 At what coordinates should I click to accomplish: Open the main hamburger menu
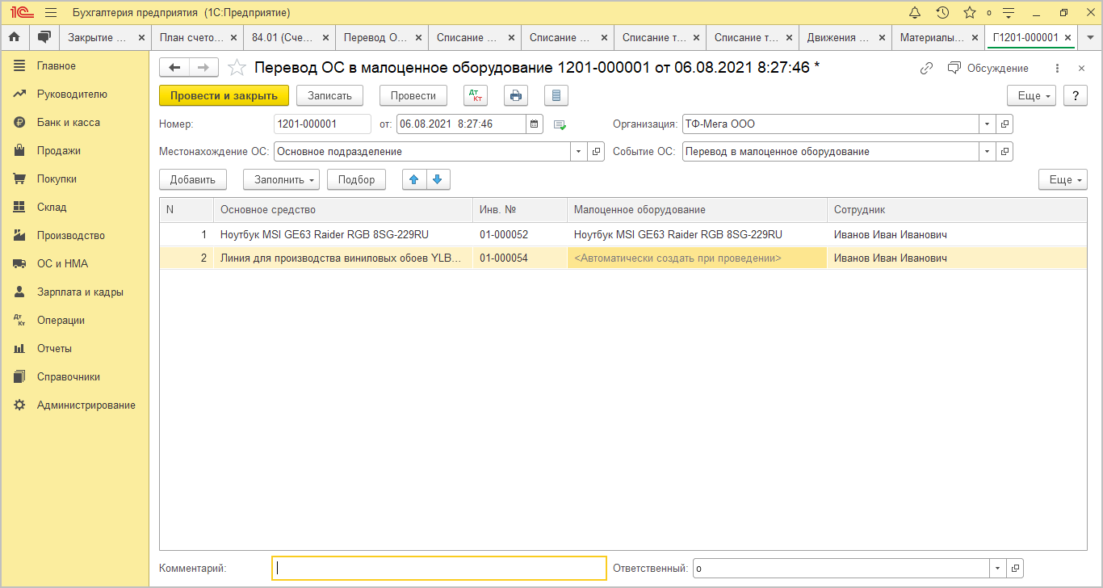click(51, 13)
